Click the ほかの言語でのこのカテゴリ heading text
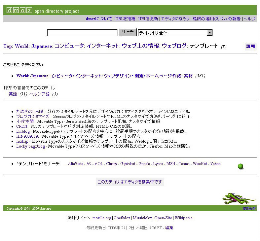This screenshot has width=260, height=241. point(30,88)
